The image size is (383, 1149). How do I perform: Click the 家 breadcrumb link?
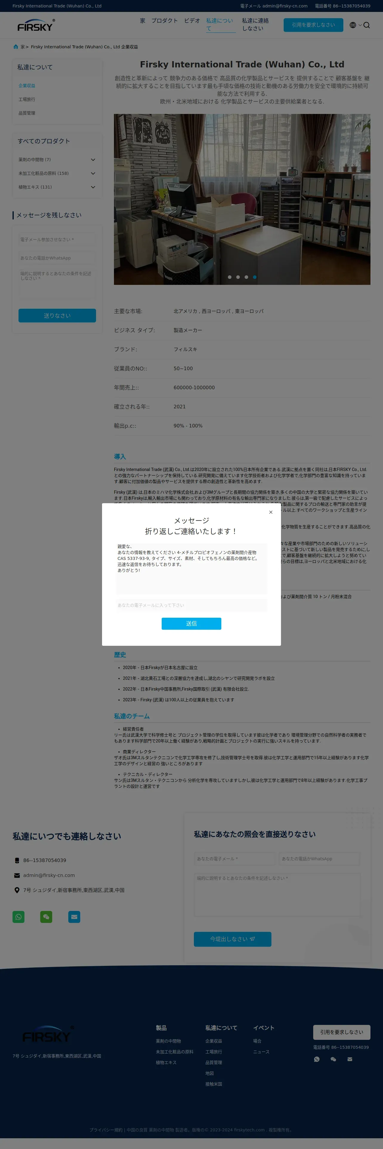click(23, 47)
